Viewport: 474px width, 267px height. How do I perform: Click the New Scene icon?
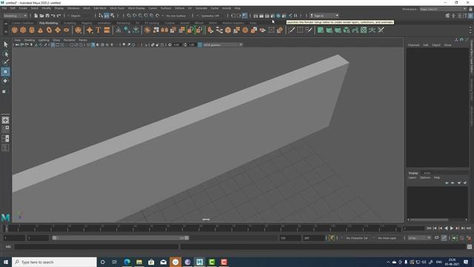coord(36,16)
